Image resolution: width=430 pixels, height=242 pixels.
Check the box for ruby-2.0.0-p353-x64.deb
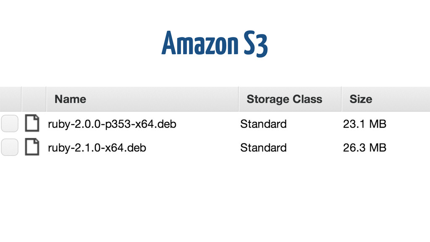[10, 124]
